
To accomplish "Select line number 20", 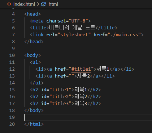I will [x=12, y=124].
